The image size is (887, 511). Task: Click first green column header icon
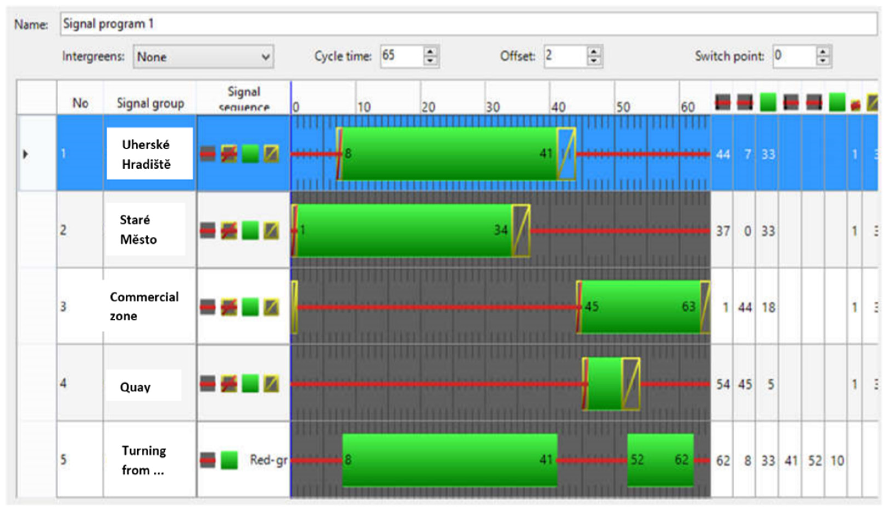click(x=768, y=102)
